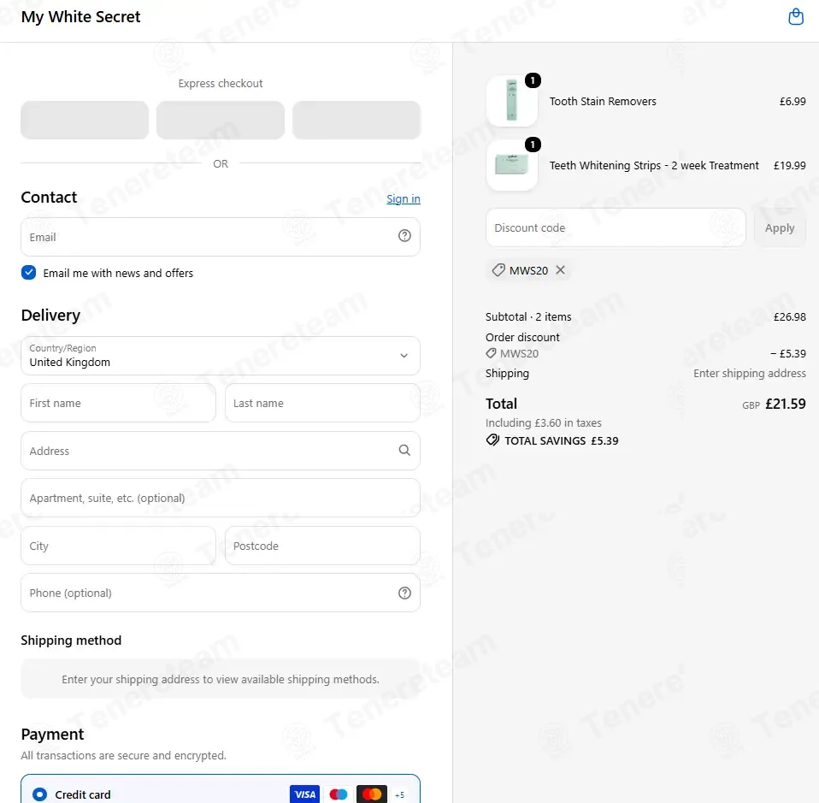
Task: Click the +5 more card types badge
Action: click(x=399, y=794)
